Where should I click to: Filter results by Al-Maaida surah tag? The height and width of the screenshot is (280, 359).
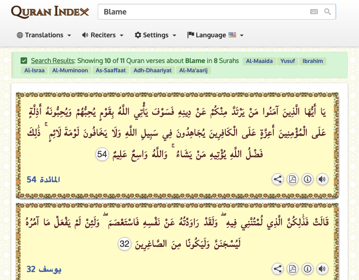pyautogui.click(x=259, y=61)
